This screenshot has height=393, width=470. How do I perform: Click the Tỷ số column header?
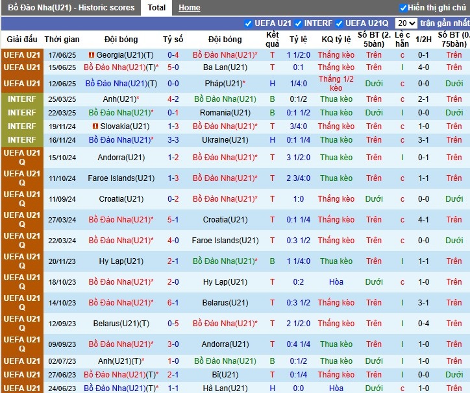(x=173, y=40)
